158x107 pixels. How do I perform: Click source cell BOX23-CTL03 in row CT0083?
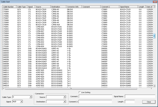(41, 9)
